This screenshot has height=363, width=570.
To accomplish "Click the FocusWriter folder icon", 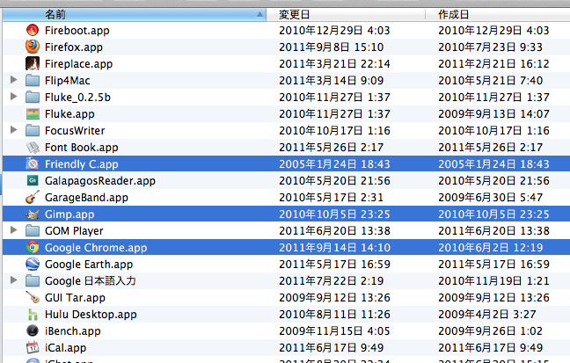I will tap(33, 130).
